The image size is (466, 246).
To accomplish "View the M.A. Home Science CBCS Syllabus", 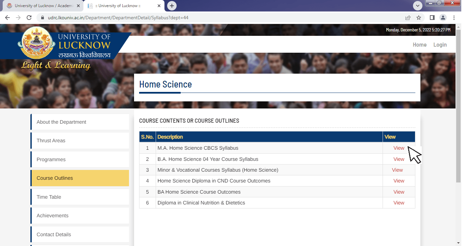I will (399, 148).
